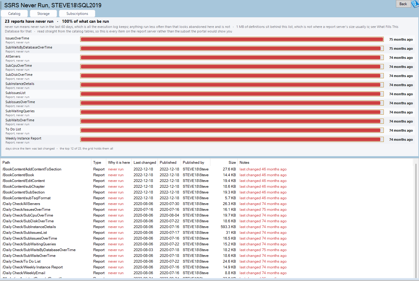Click the '23 reports have never run' heading
Image resolution: width=419 pixels, height=296 pixels.
(x=29, y=22)
